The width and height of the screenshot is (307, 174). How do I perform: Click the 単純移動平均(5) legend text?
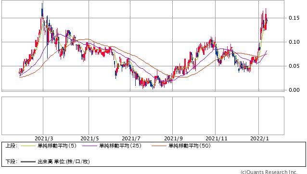tap(57, 146)
